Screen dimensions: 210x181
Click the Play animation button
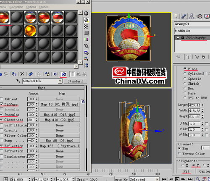coord(177,179)
